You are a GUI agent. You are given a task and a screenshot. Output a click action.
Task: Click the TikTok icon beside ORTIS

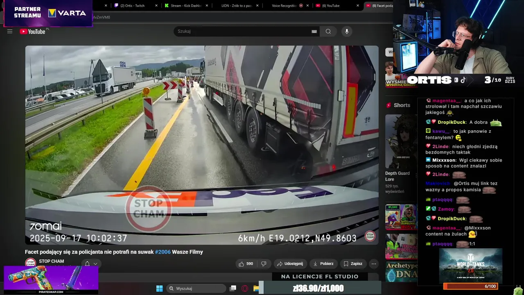pyautogui.click(x=463, y=80)
